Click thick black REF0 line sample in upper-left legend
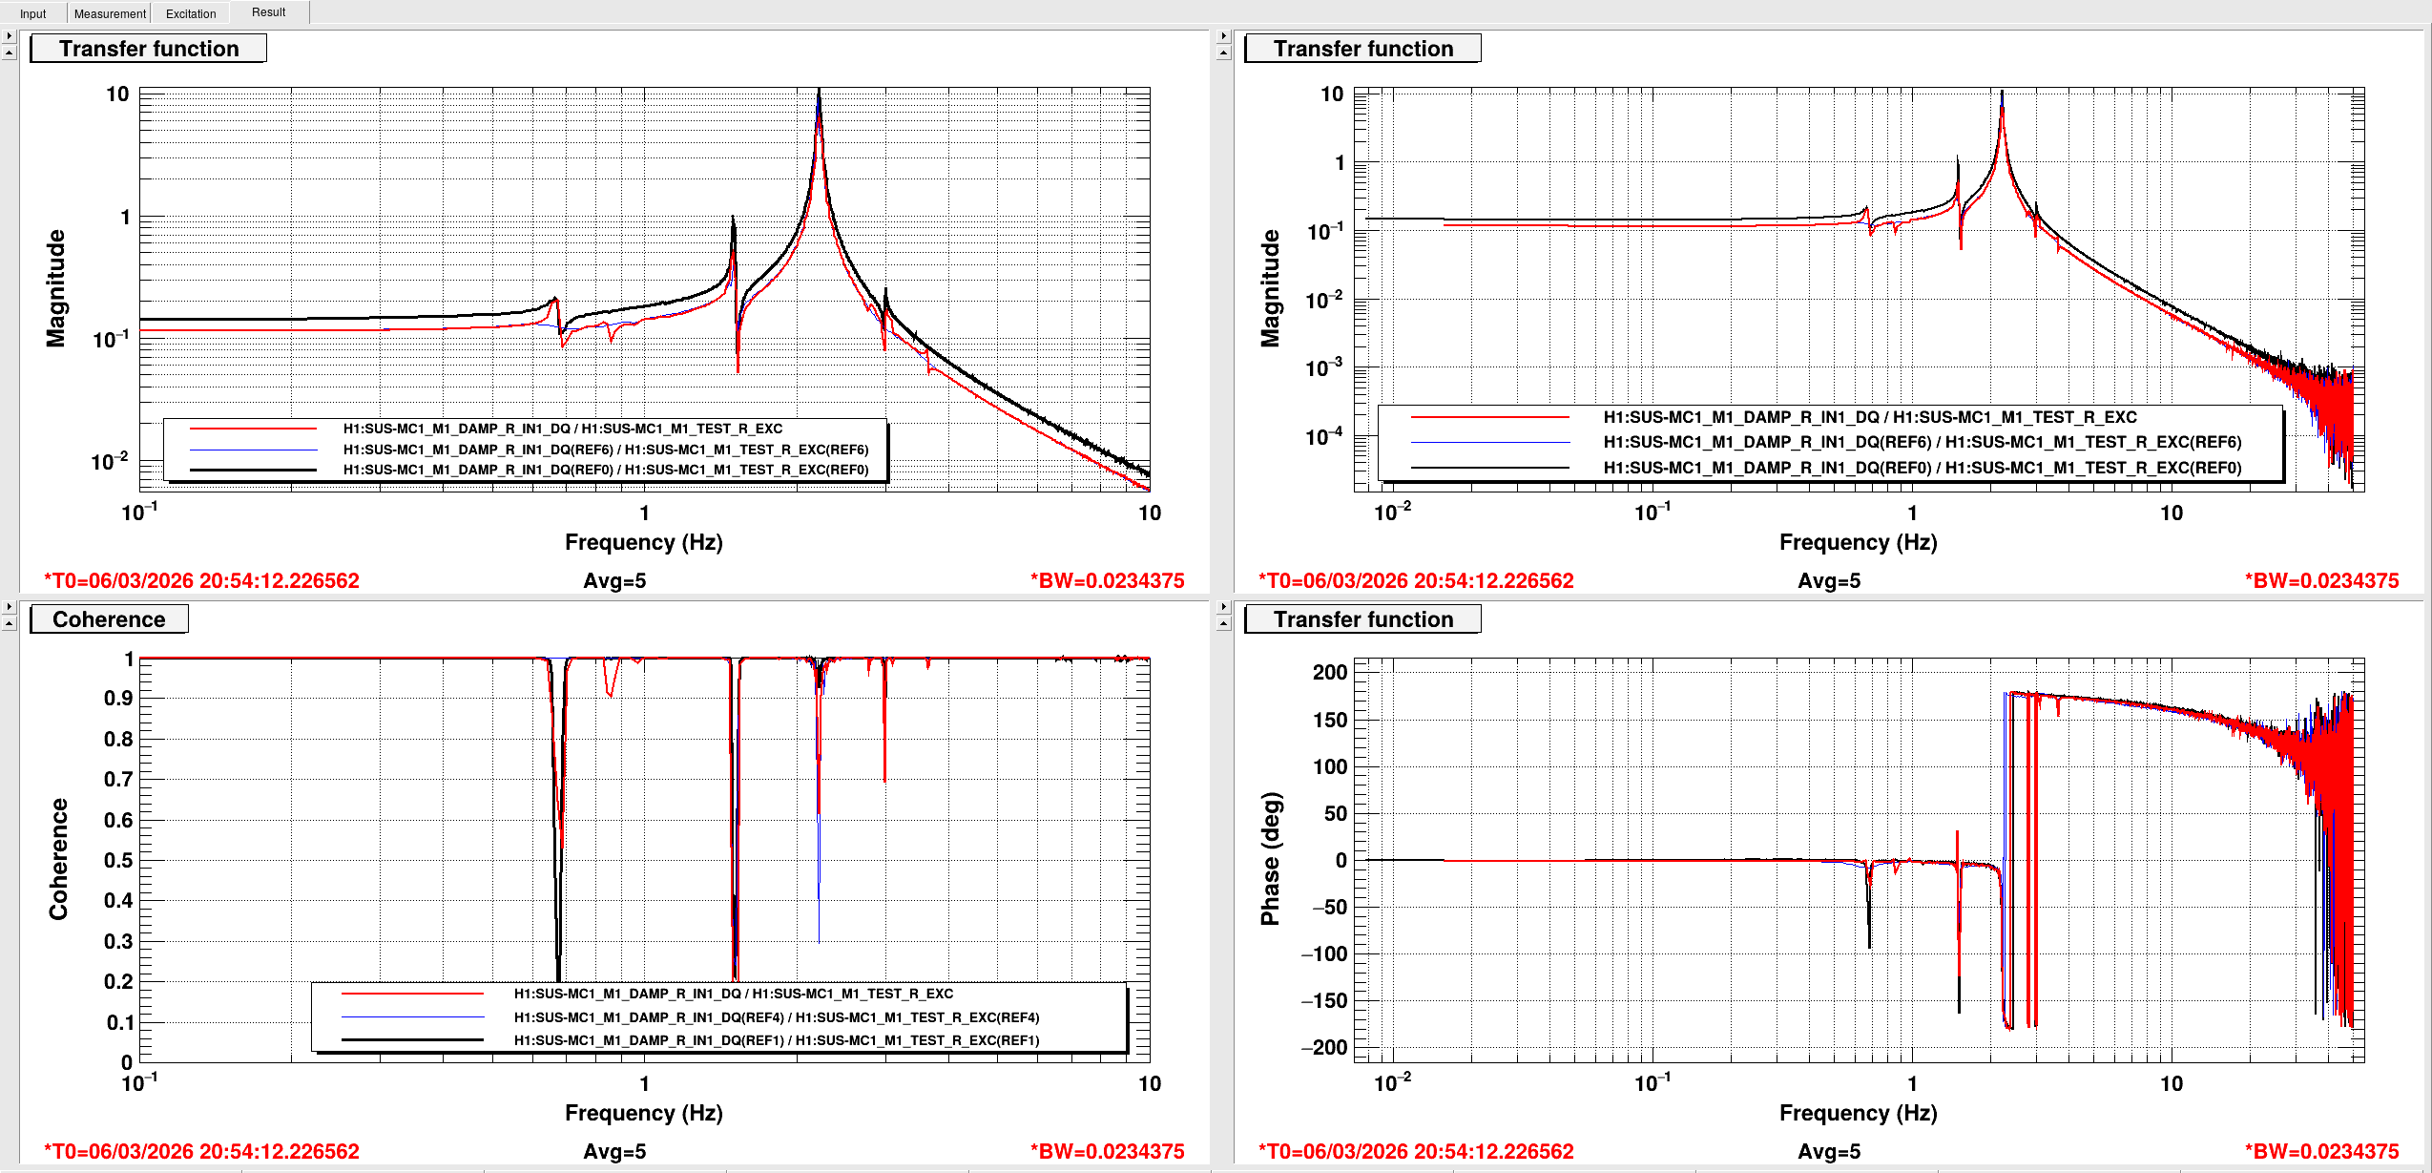 tap(253, 470)
